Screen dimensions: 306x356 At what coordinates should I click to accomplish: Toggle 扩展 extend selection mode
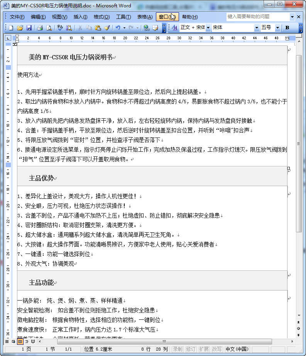tap(204, 349)
